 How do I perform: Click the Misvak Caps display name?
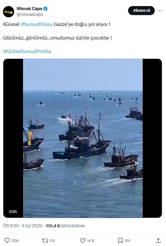(x=29, y=9)
